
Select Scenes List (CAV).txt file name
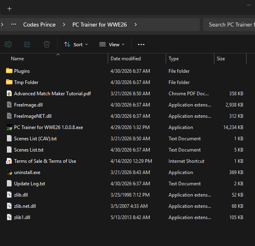click(x=35, y=139)
